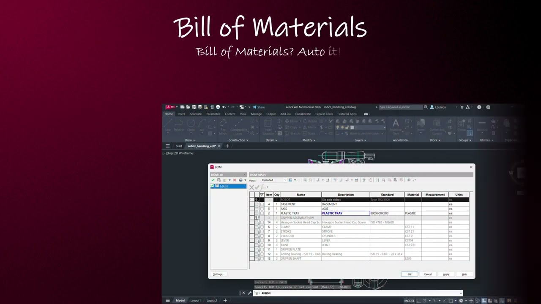Open the Content ribbon tab
The image size is (541, 304).
[x=230, y=114]
